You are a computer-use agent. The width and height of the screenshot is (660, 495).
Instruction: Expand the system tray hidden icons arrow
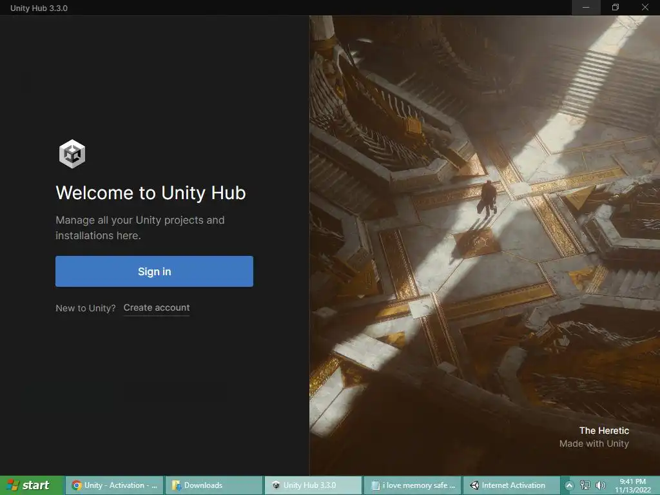[569, 486]
